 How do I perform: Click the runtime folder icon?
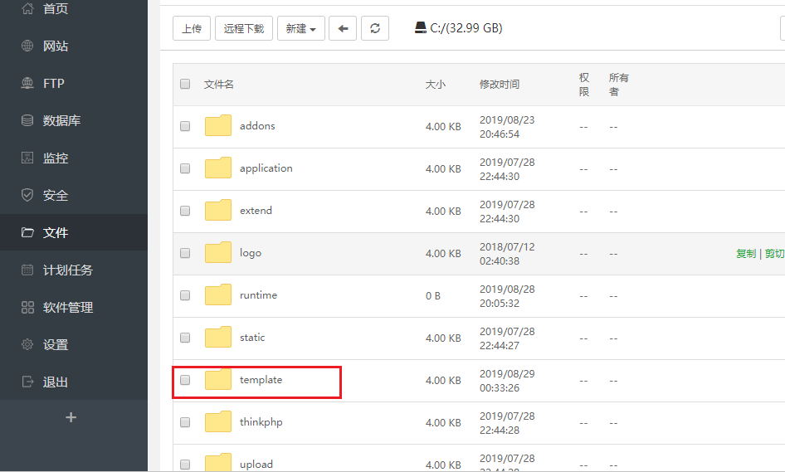[218, 295]
